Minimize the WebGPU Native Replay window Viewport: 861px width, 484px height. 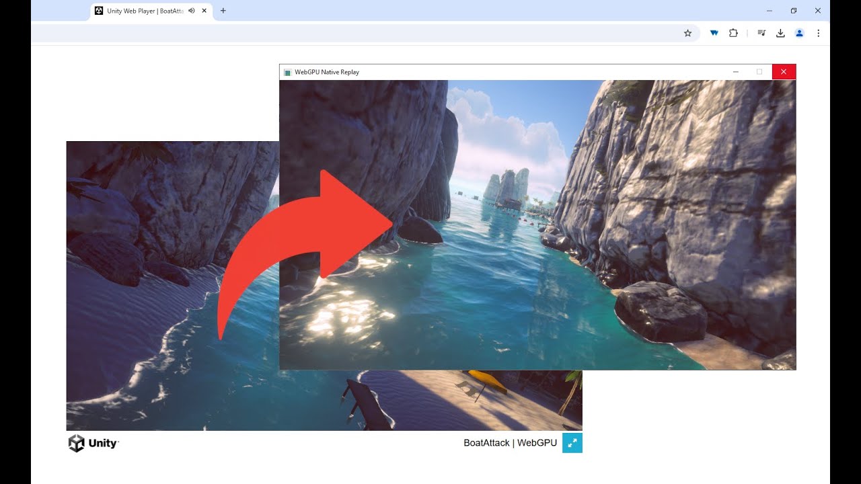click(x=736, y=72)
